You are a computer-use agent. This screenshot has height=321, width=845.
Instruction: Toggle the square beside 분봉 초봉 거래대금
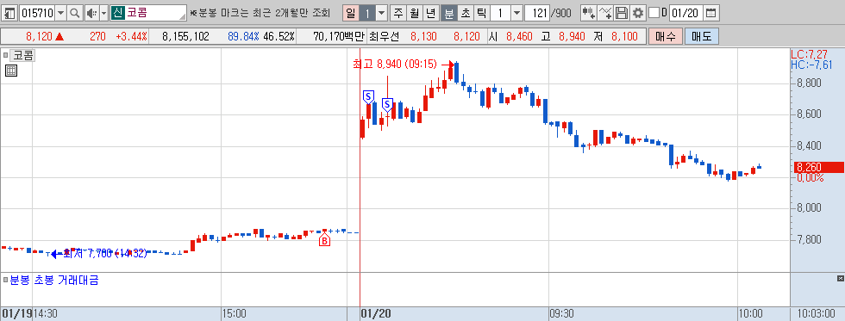coord(5,281)
